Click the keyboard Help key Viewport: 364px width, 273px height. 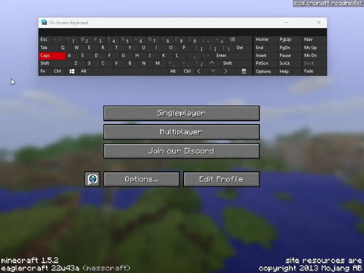(290, 71)
